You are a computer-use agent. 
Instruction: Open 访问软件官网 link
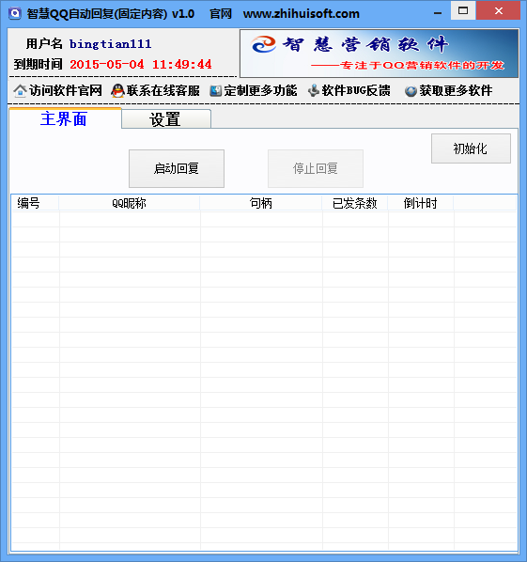66,90
